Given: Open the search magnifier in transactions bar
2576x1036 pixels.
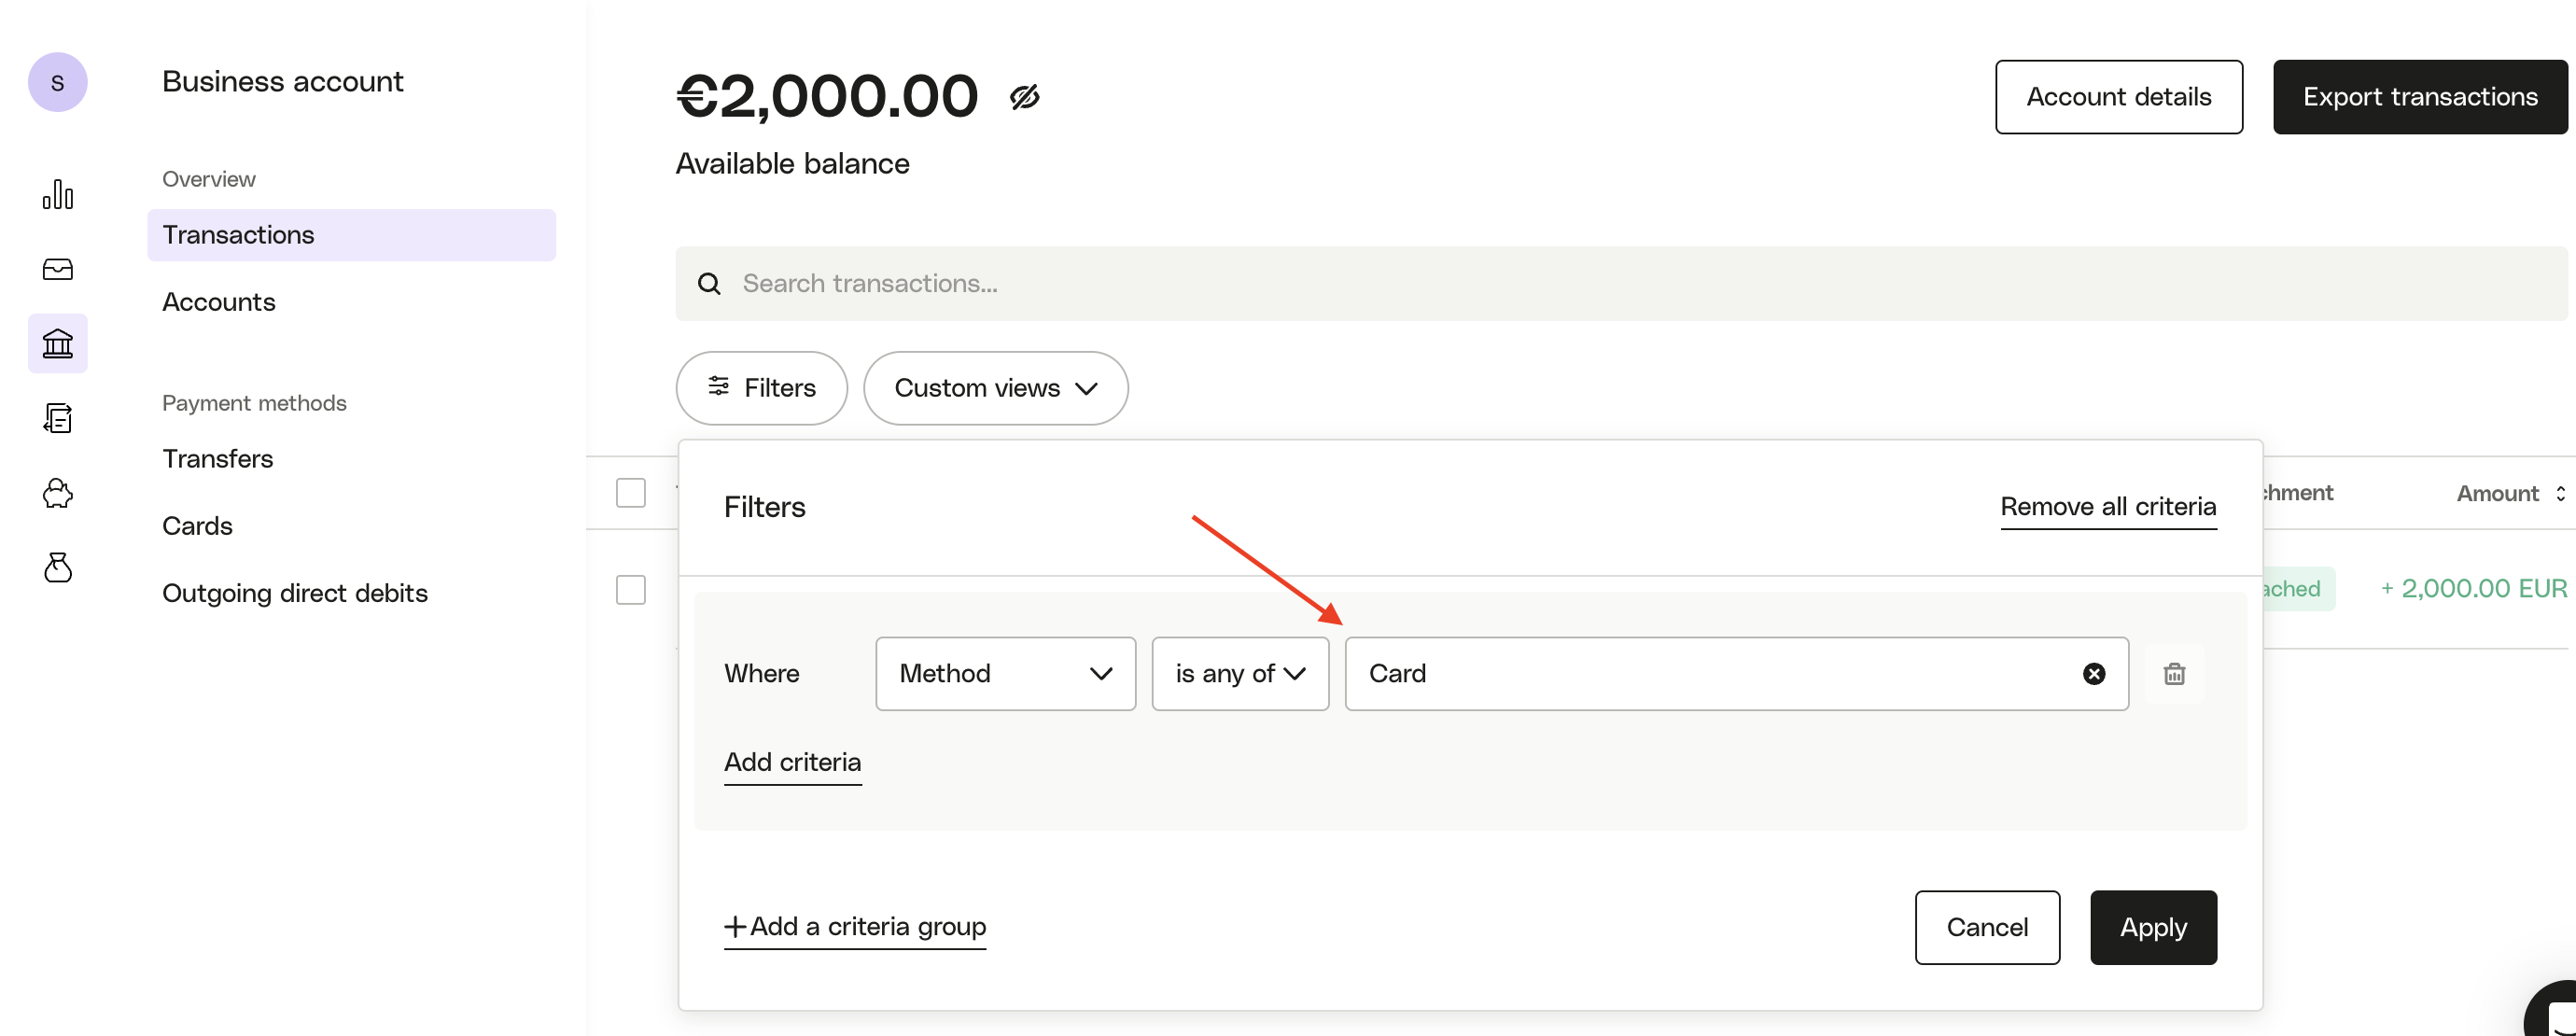Looking at the screenshot, I should click(x=709, y=283).
